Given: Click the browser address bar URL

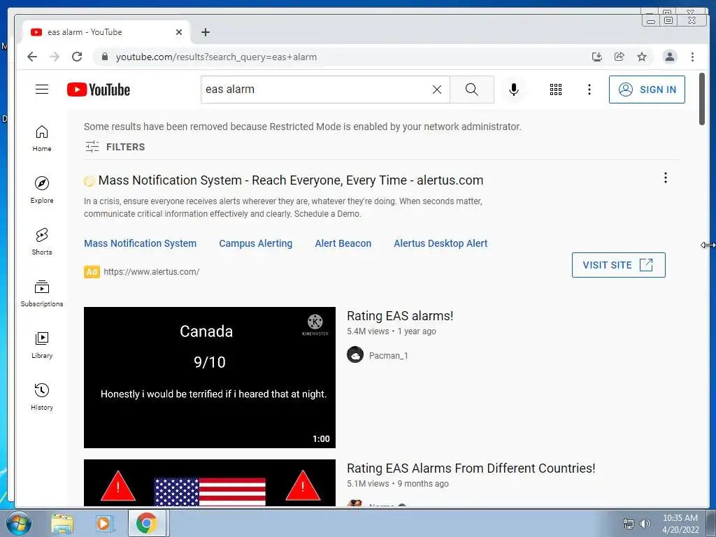Looking at the screenshot, I should tap(216, 57).
